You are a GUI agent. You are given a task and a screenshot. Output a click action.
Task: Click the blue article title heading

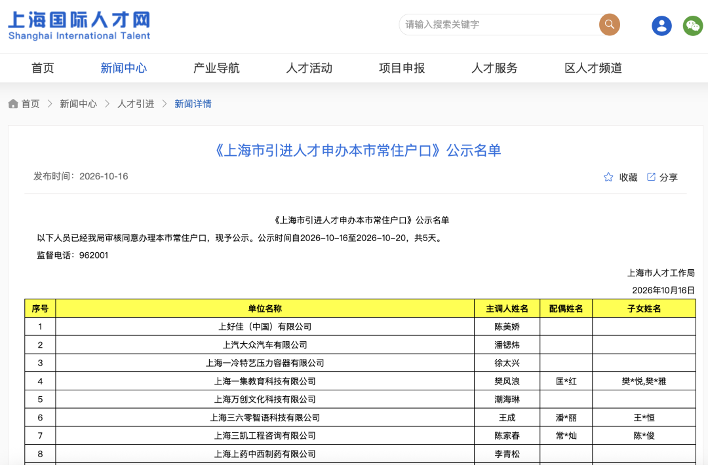click(357, 150)
